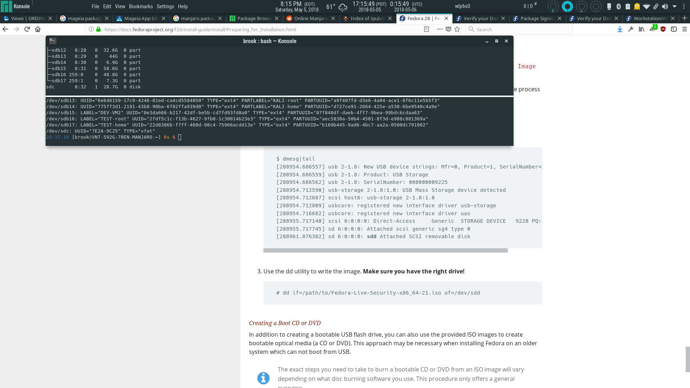
Task: Click page vertical scrollbar thumb
Action: pos(687,359)
